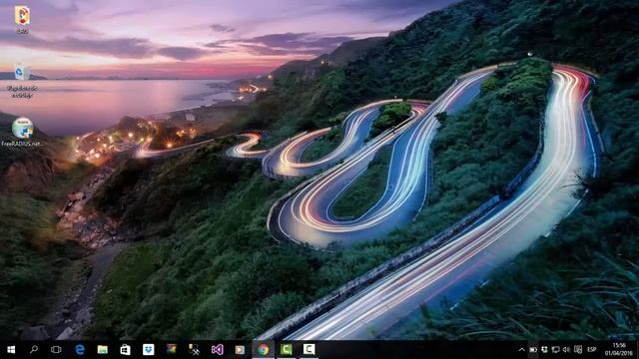Open File Explorer from taskbar
The width and height of the screenshot is (639, 359).
coord(102,350)
